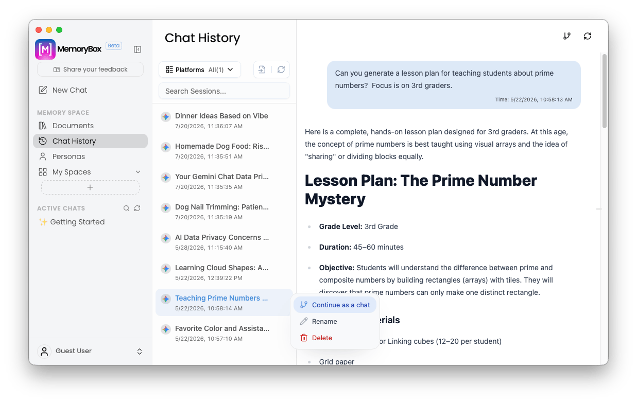
Task: Search active chats using the magnifier icon
Action: pos(126,208)
